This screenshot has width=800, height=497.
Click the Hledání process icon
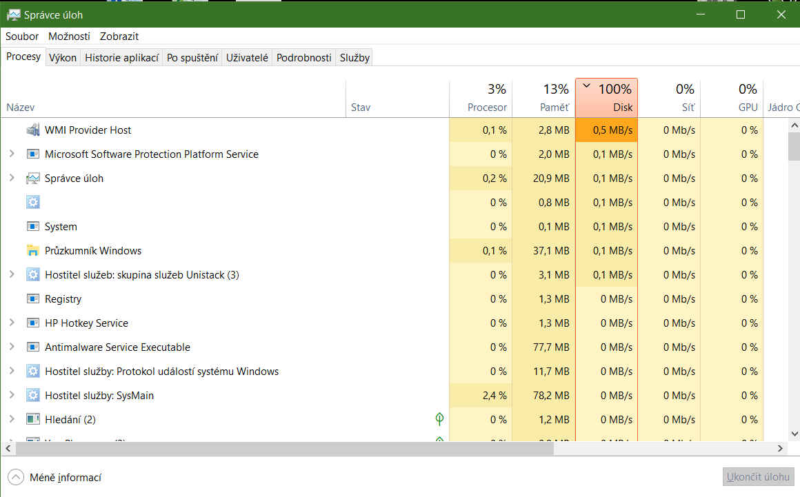32,420
